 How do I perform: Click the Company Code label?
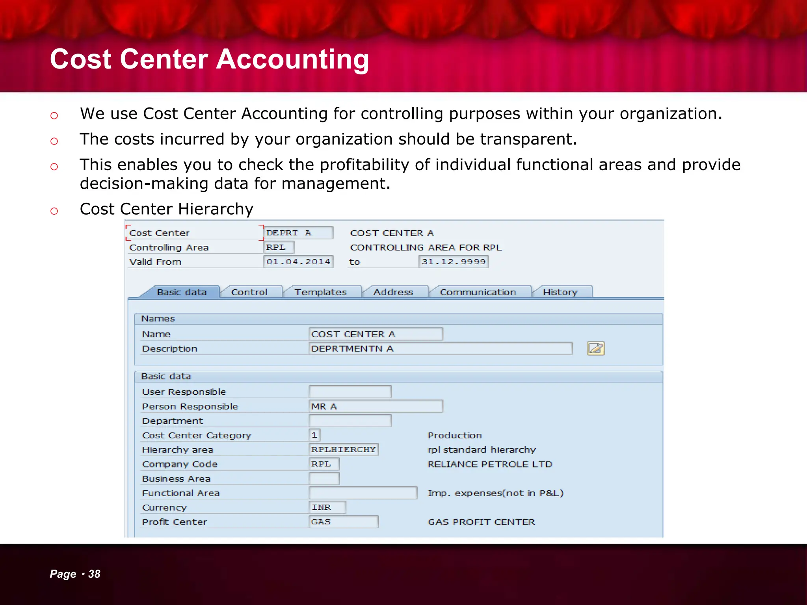[180, 464]
